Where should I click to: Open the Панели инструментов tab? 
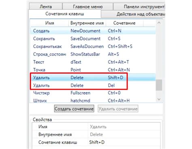[x=139, y=7]
